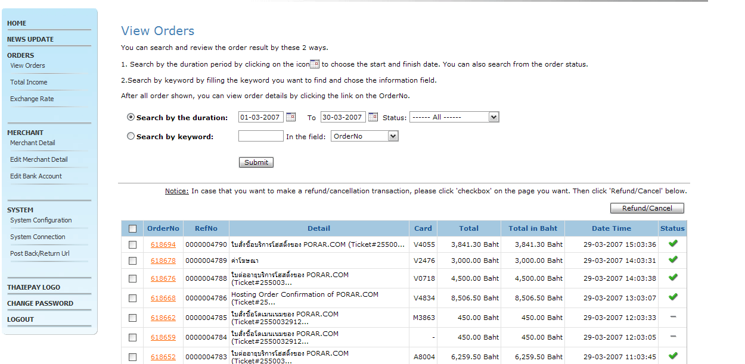This screenshot has width=745, height=364.
Task: Open the end date calendar icon
Action: [x=373, y=117]
